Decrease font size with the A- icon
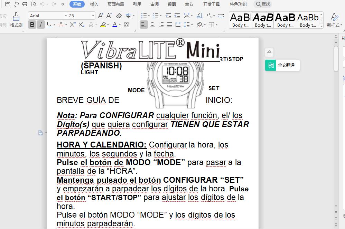The image size is (345, 229). click(109, 16)
